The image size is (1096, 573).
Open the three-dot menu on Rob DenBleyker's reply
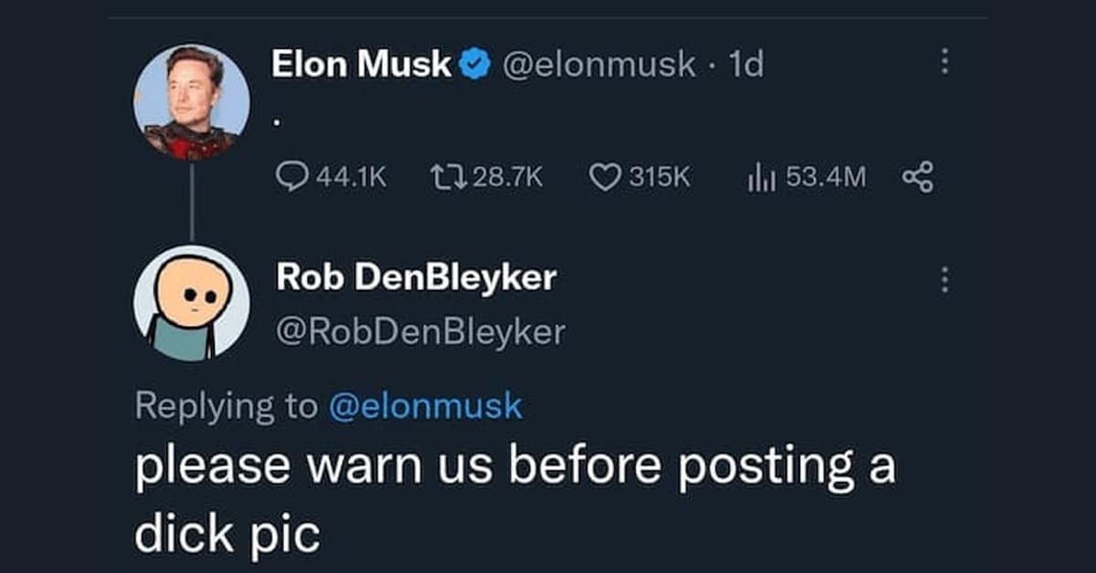946,281
